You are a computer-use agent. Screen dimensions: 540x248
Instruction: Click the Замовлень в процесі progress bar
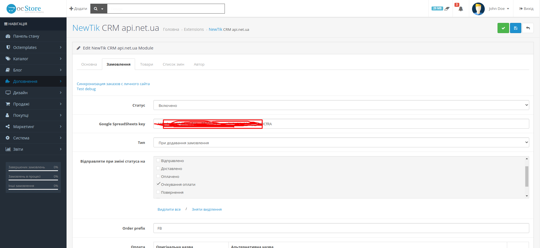coord(33,180)
